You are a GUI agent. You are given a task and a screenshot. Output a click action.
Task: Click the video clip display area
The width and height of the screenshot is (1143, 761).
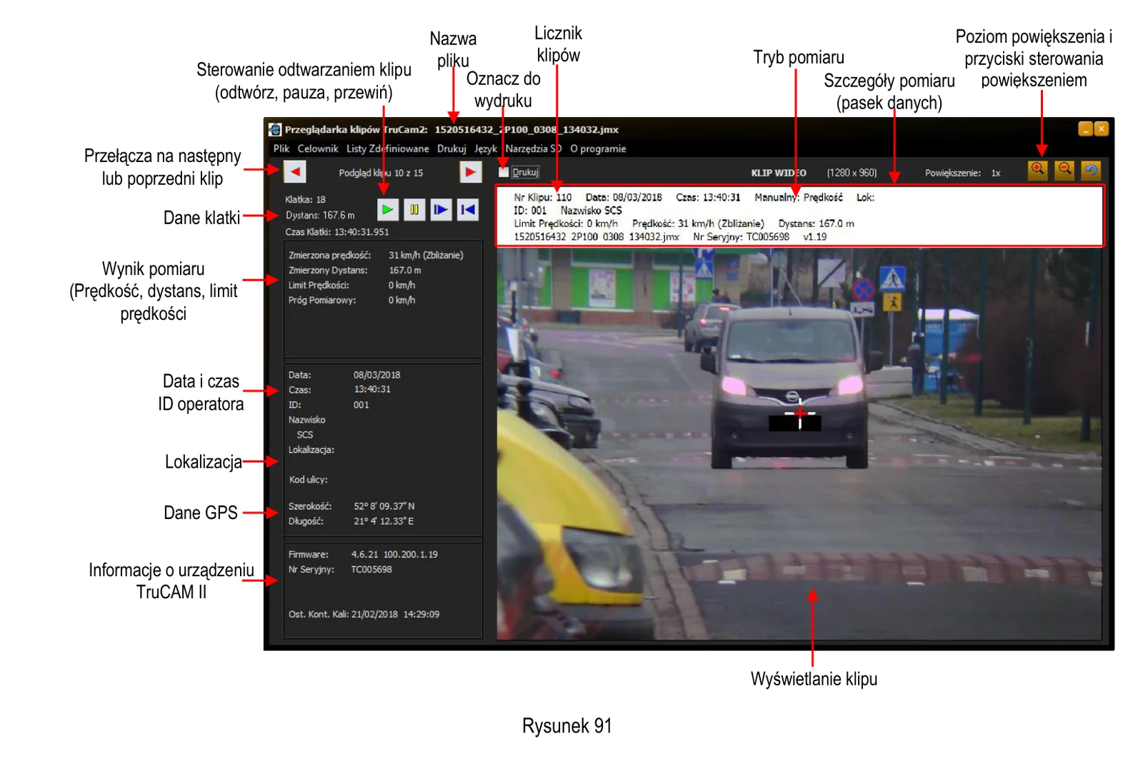pyautogui.click(x=799, y=443)
